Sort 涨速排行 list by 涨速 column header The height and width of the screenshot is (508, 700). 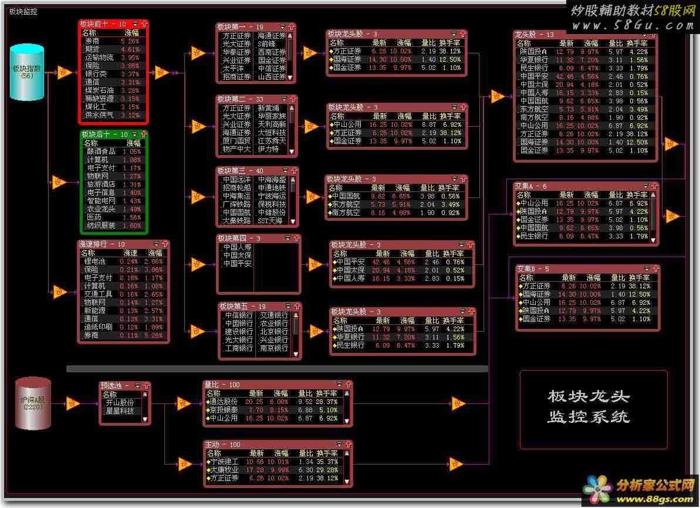[x=130, y=253]
